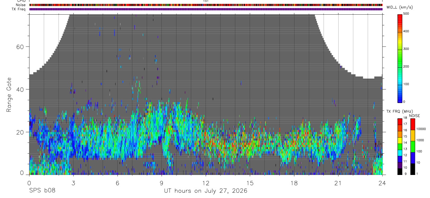
Task: Click the TX Freq label at top left
Action: (x=18, y=9)
